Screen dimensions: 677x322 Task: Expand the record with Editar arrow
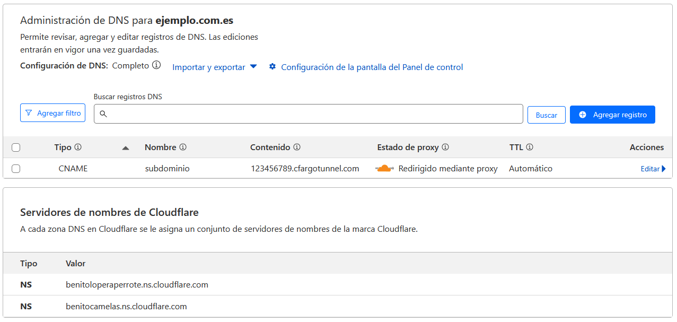point(653,169)
